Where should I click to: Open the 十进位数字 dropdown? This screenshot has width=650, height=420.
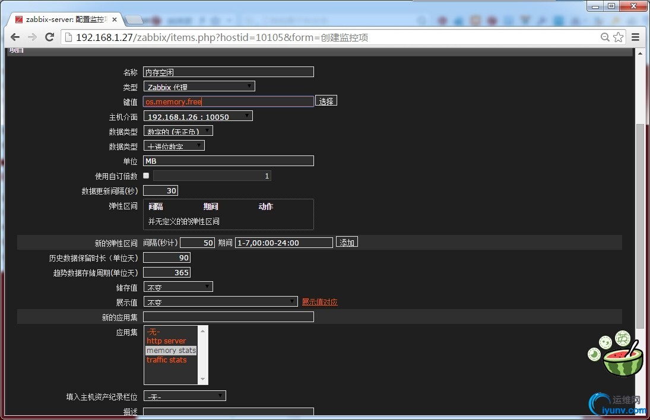(174, 146)
